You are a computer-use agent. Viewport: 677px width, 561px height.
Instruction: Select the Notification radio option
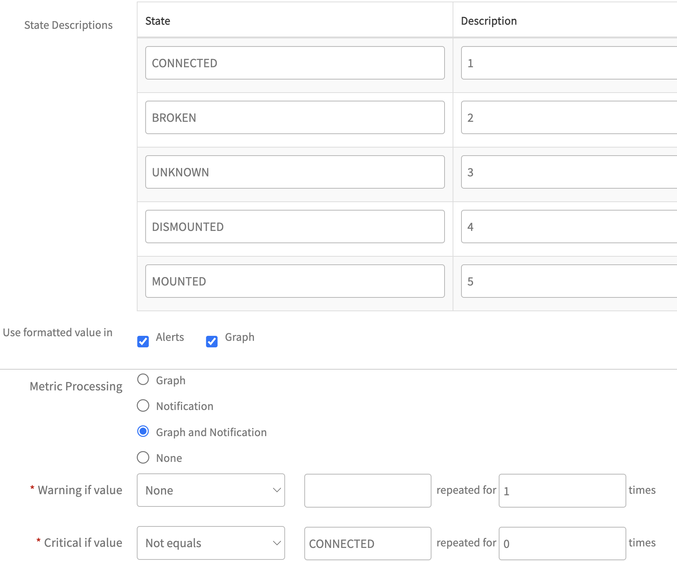(143, 406)
